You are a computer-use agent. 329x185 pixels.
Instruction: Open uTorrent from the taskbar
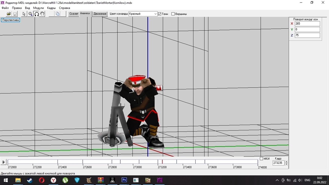coord(65,180)
